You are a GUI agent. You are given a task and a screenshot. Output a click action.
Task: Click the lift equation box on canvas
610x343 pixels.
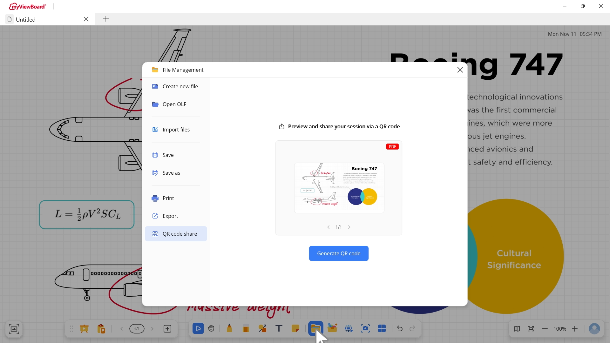(87, 215)
